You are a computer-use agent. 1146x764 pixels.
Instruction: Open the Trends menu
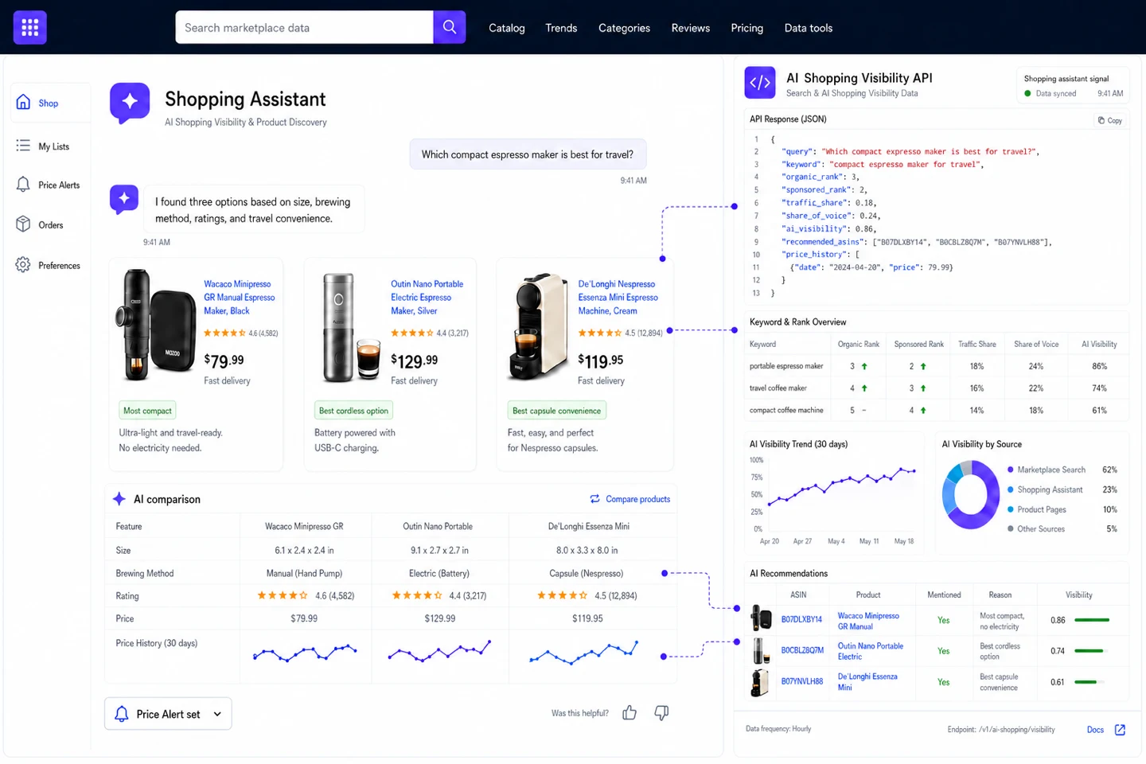tap(561, 28)
